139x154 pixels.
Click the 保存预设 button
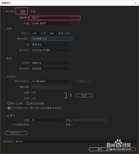(x=16, y=133)
